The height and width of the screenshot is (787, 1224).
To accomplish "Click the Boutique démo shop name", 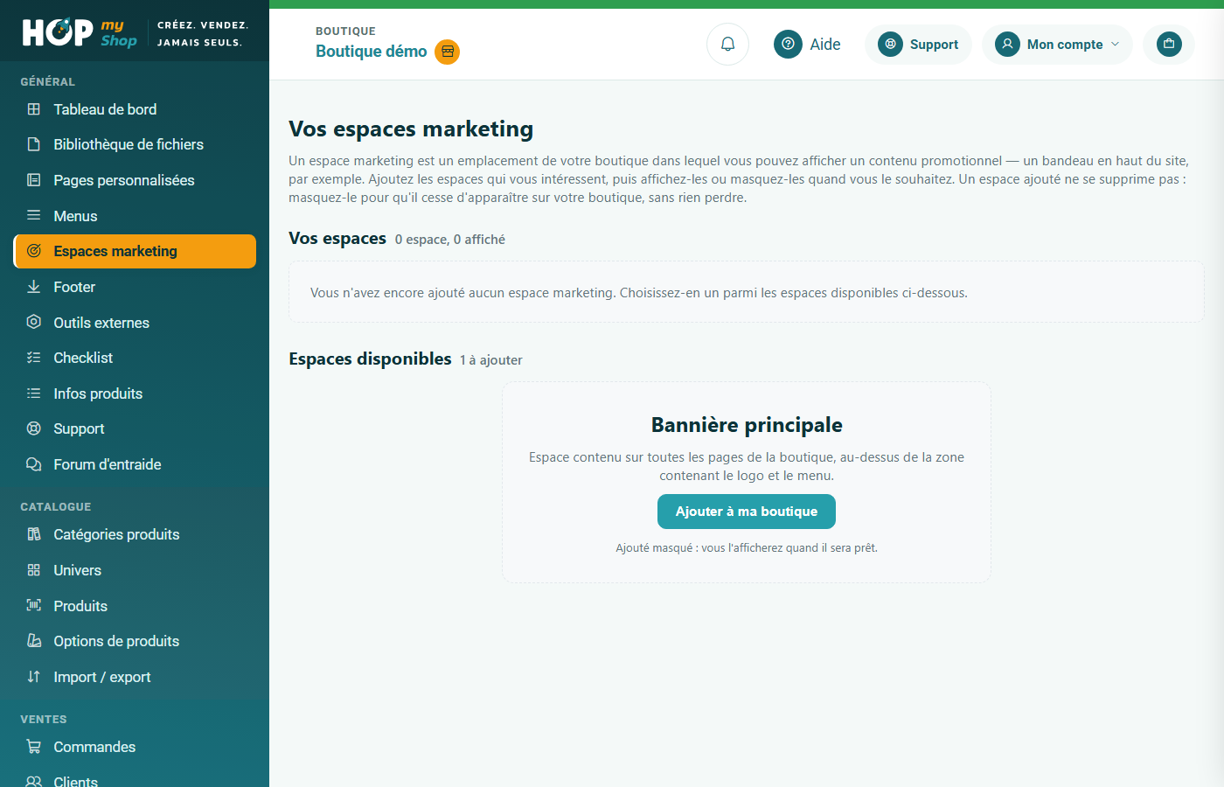I will coord(372,52).
